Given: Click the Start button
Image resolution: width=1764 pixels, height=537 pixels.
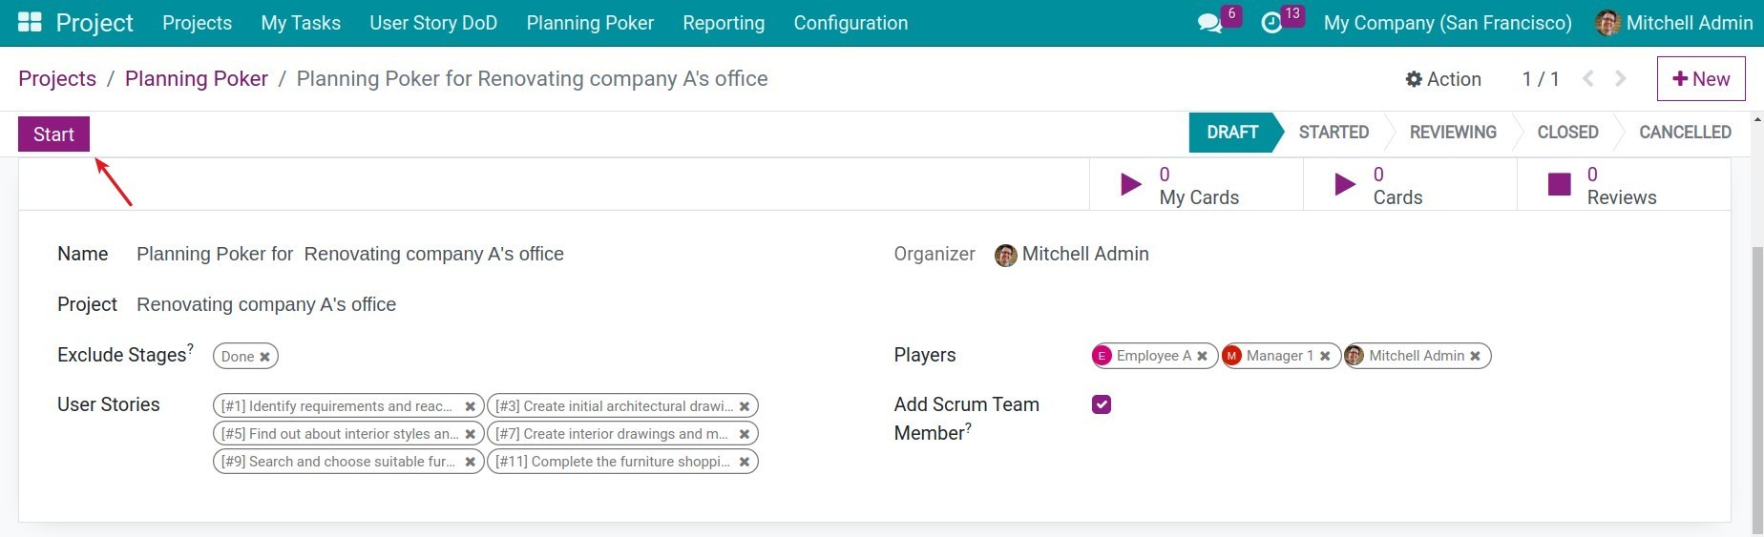Looking at the screenshot, I should [53, 134].
